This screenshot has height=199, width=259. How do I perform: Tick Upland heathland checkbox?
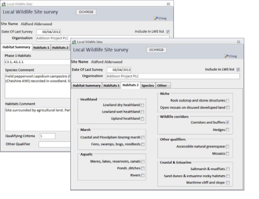pyautogui.click(x=142, y=119)
